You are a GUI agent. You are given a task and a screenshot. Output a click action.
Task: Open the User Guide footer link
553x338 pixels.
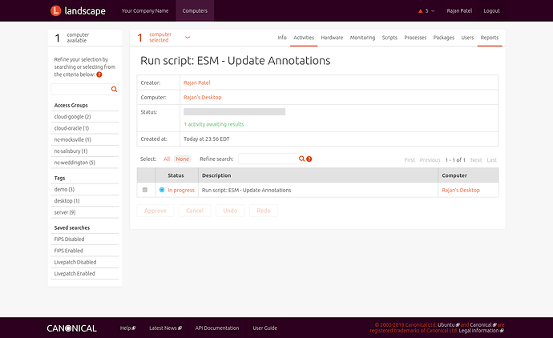click(264, 328)
